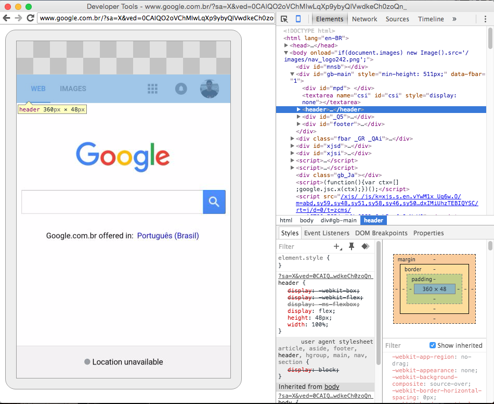Add new style rule plus icon
Viewport: 494px width, 404px height.
click(x=337, y=247)
